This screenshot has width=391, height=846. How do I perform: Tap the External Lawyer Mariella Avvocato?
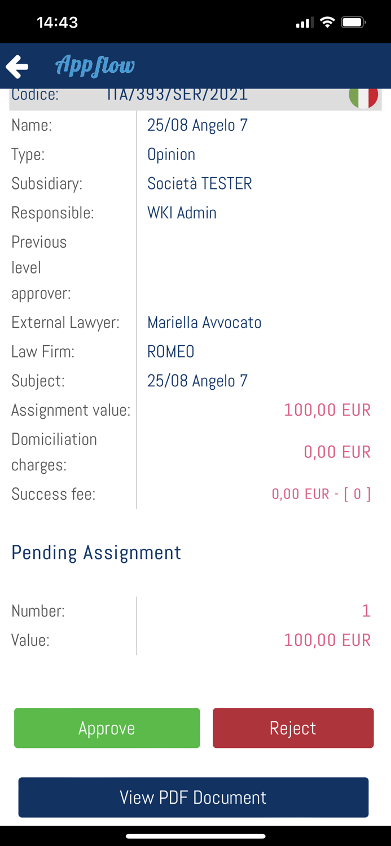(204, 322)
